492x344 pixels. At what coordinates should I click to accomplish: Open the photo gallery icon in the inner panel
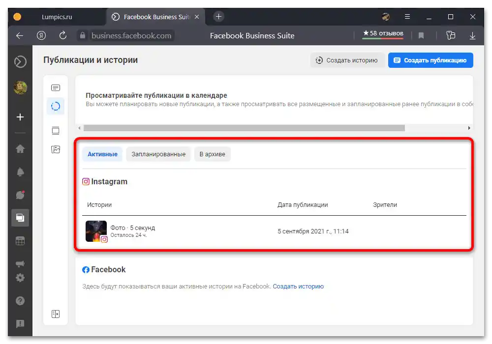coord(56,149)
